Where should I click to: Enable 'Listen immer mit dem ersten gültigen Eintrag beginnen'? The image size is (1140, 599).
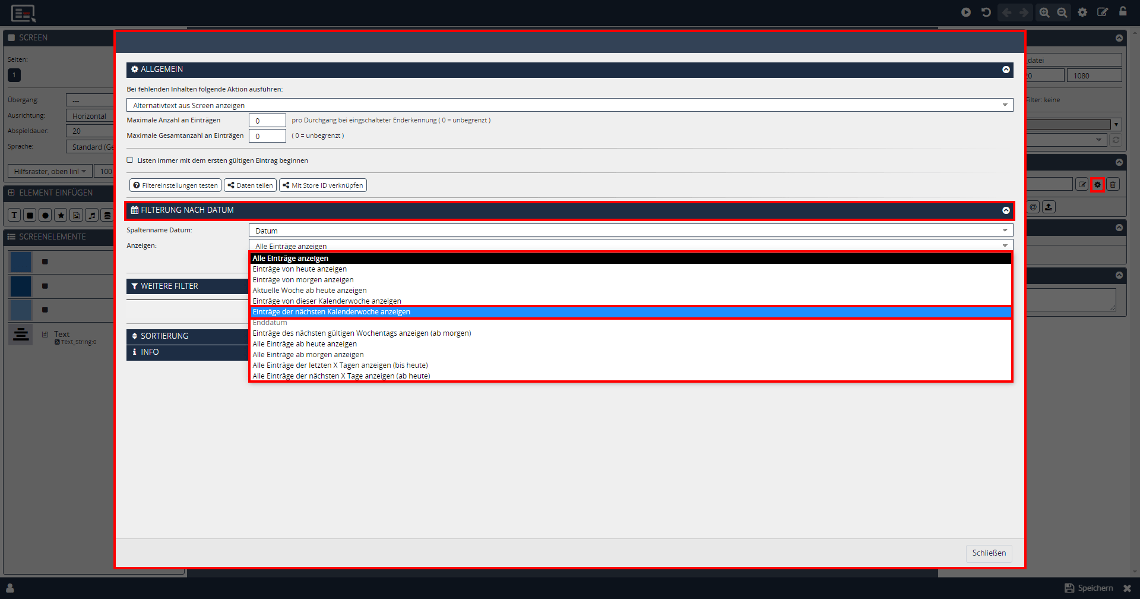[129, 159]
